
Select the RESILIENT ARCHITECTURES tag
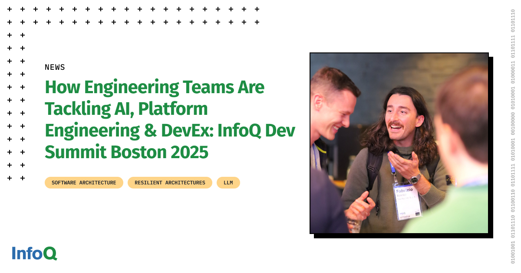pyautogui.click(x=170, y=183)
